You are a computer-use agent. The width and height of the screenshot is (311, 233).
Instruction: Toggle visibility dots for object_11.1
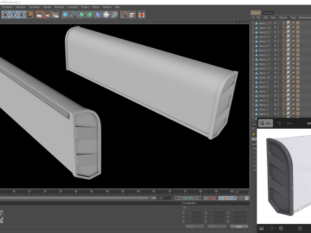278,23
